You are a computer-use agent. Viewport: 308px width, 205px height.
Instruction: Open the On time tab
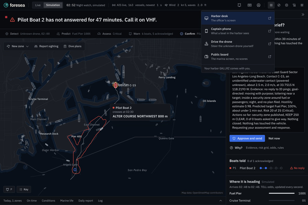click(x=32, y=201)
